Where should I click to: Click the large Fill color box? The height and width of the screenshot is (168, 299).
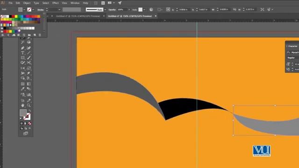point(23,113)
